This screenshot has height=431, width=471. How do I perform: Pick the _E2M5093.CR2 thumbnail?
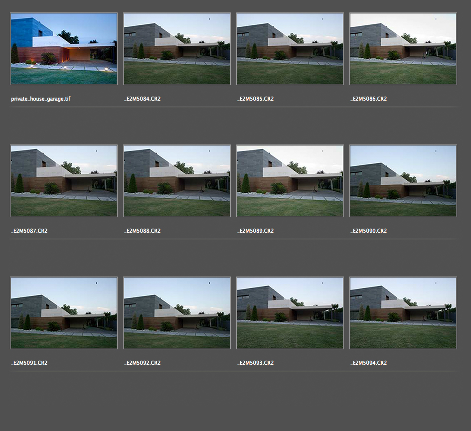point(290,313)
